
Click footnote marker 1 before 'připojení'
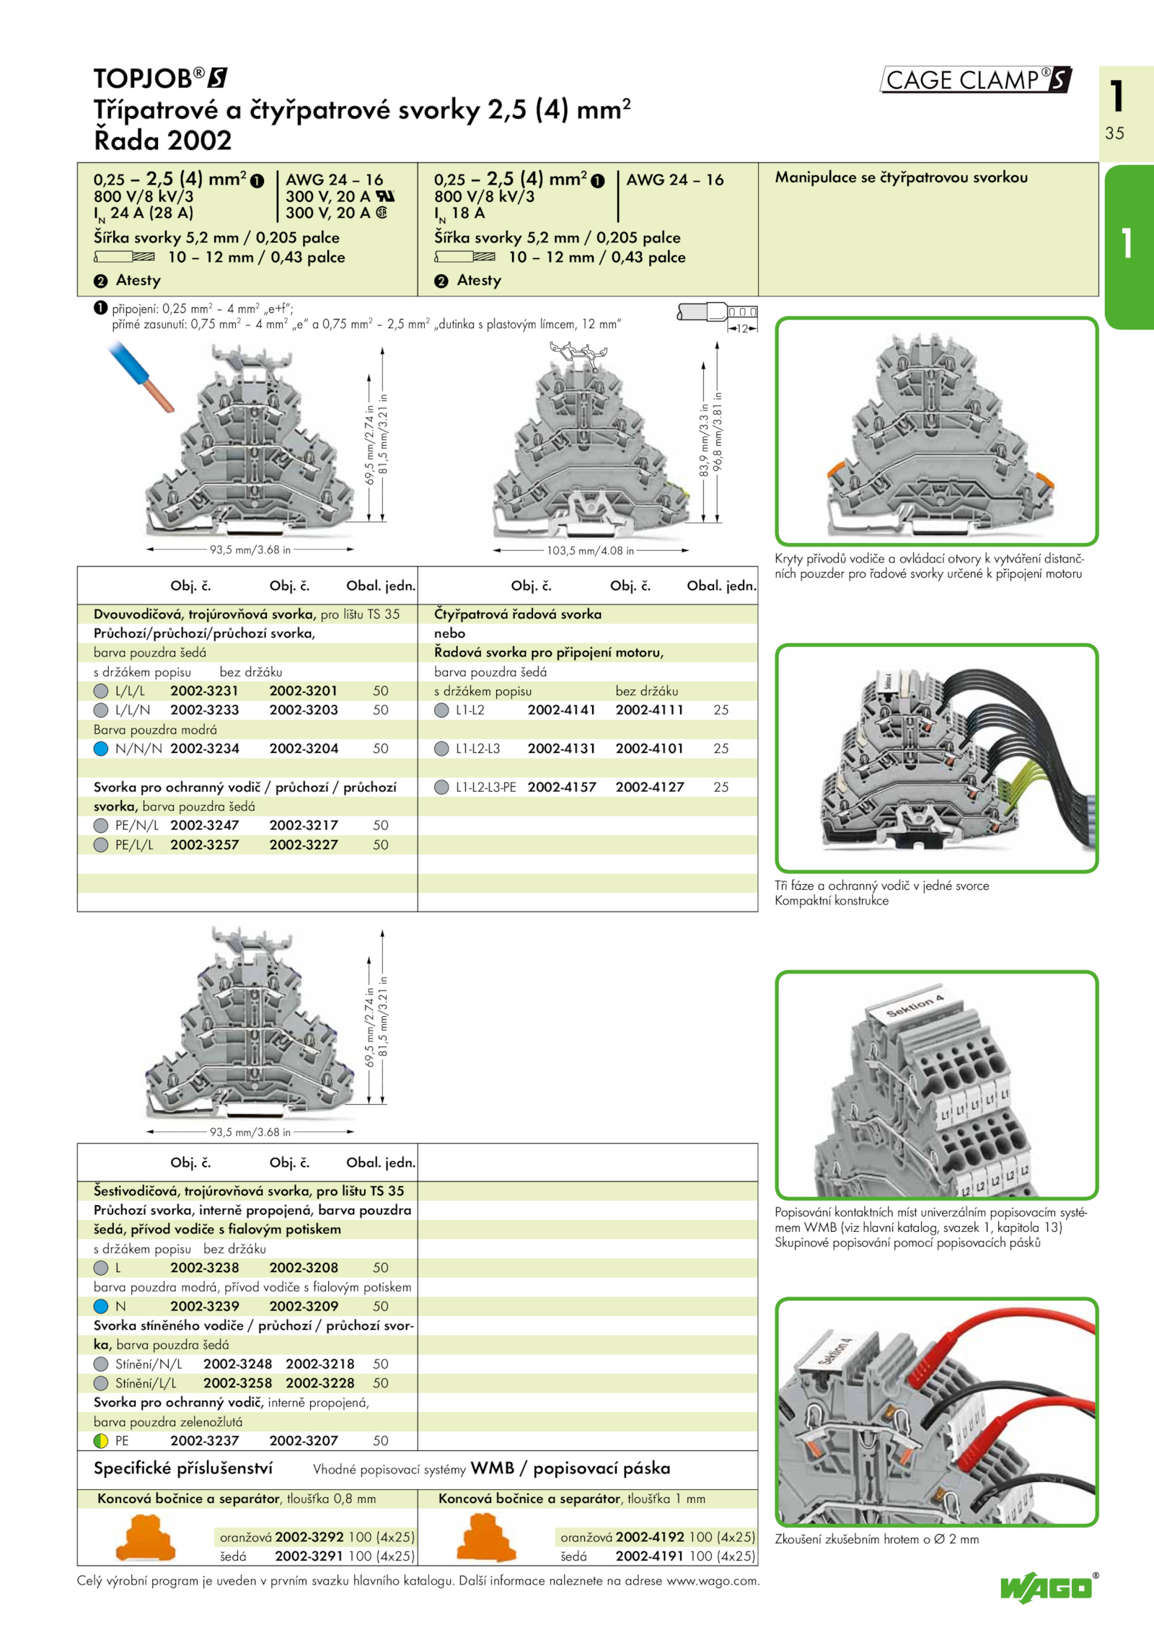click(x=100, y=308)
